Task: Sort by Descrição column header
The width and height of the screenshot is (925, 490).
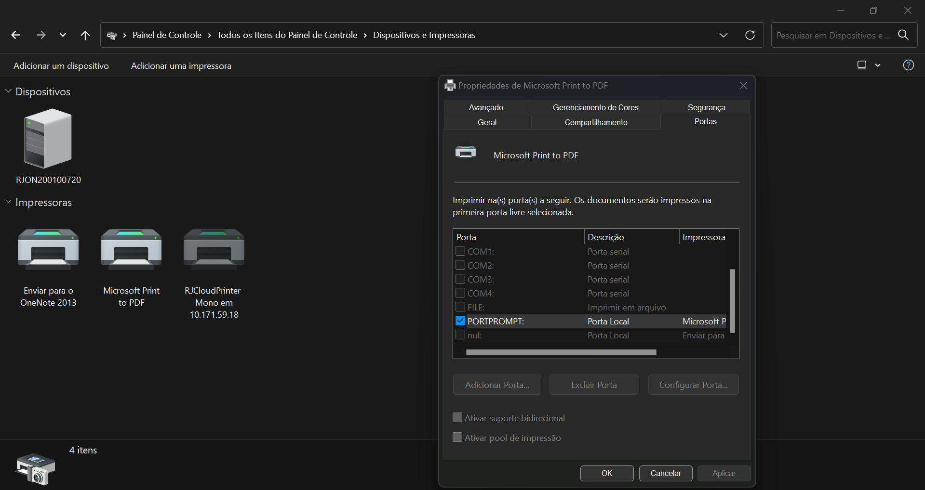Action: coord(631,237)
